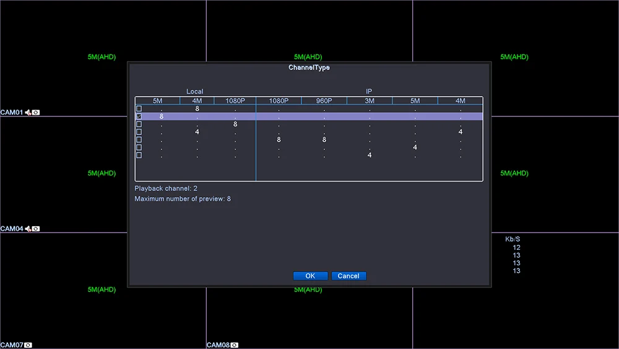The height and width of the screenshot is (349, 619).
Task: Click the CAM07 camera snapshot icon
Action: (x=28, y=345)
